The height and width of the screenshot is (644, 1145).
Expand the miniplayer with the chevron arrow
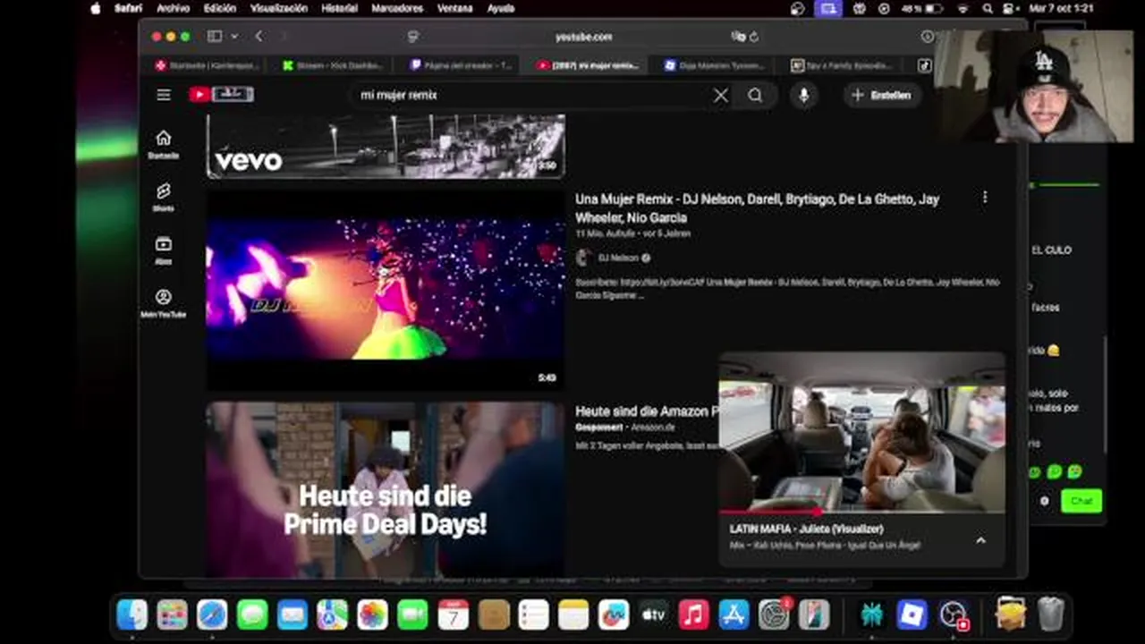pos(980,540)
